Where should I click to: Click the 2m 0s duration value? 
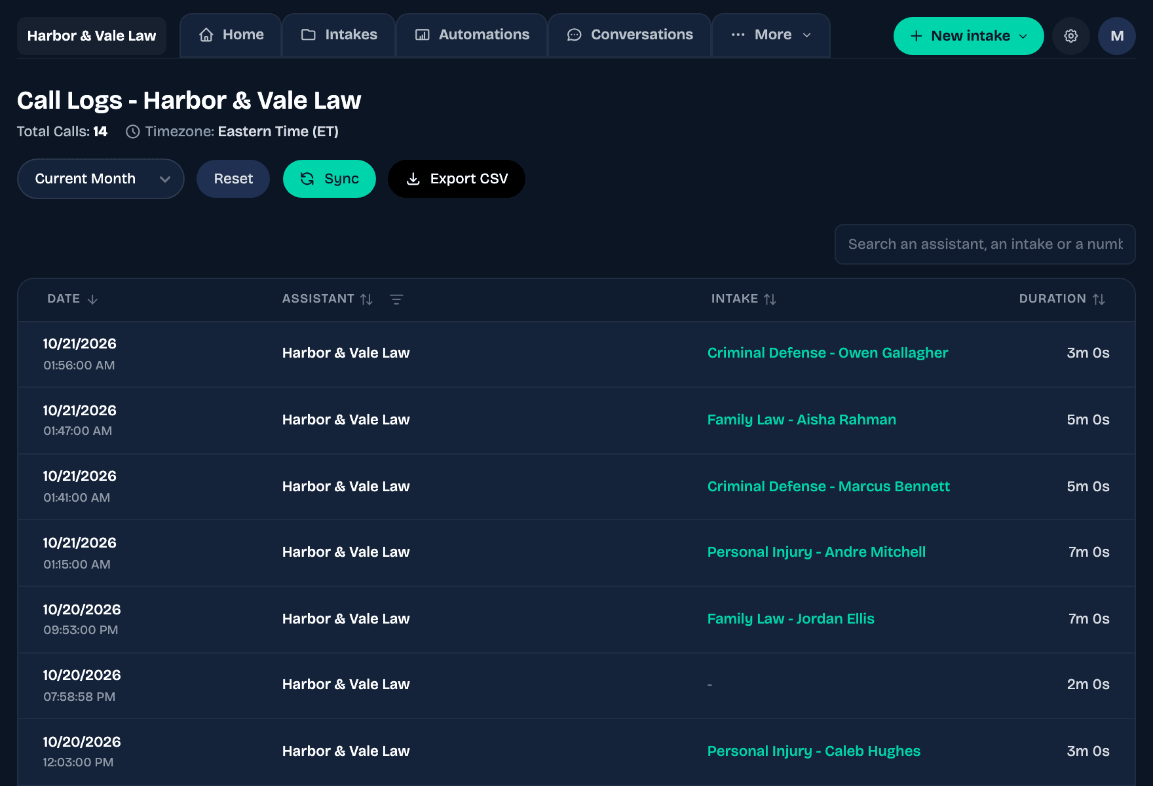point(1087,684)
